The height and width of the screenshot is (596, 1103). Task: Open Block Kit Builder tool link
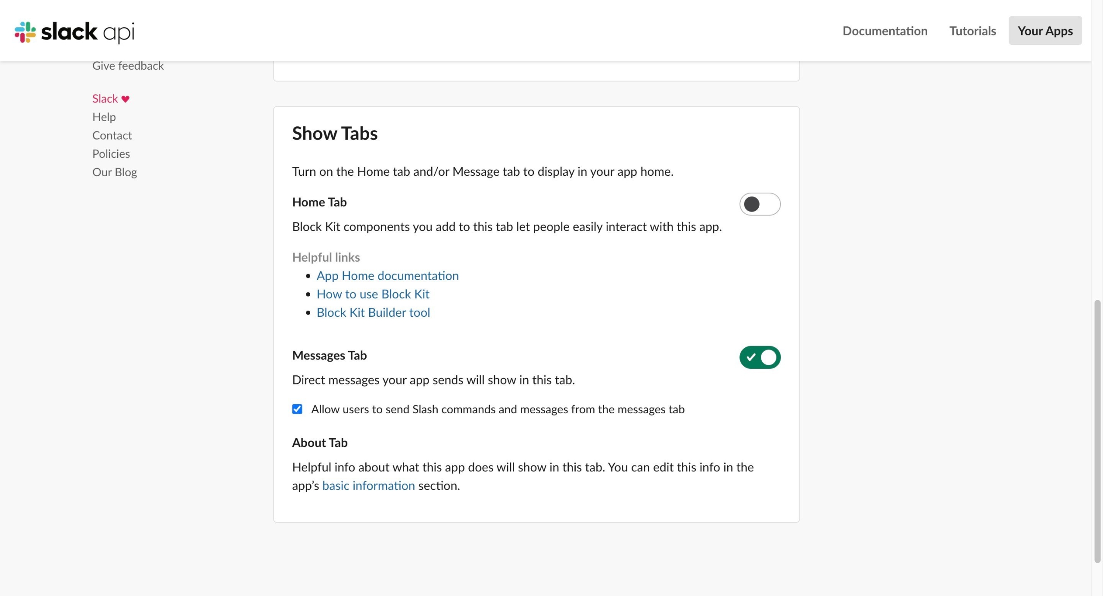click(x=373, y=312)
